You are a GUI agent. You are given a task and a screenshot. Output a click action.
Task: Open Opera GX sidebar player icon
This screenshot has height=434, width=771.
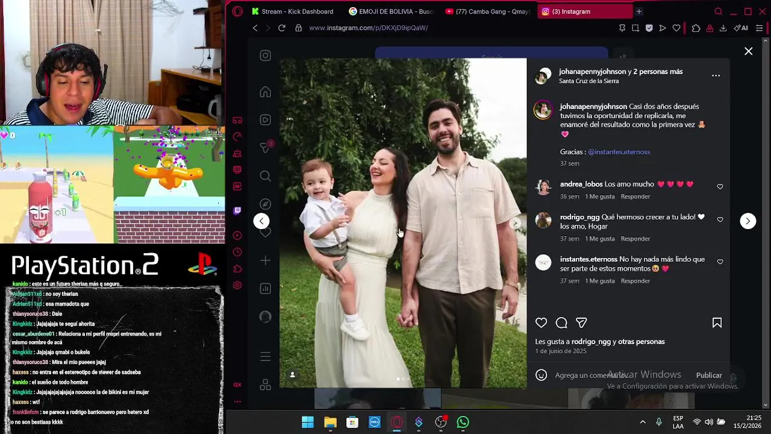click(237, 236)
